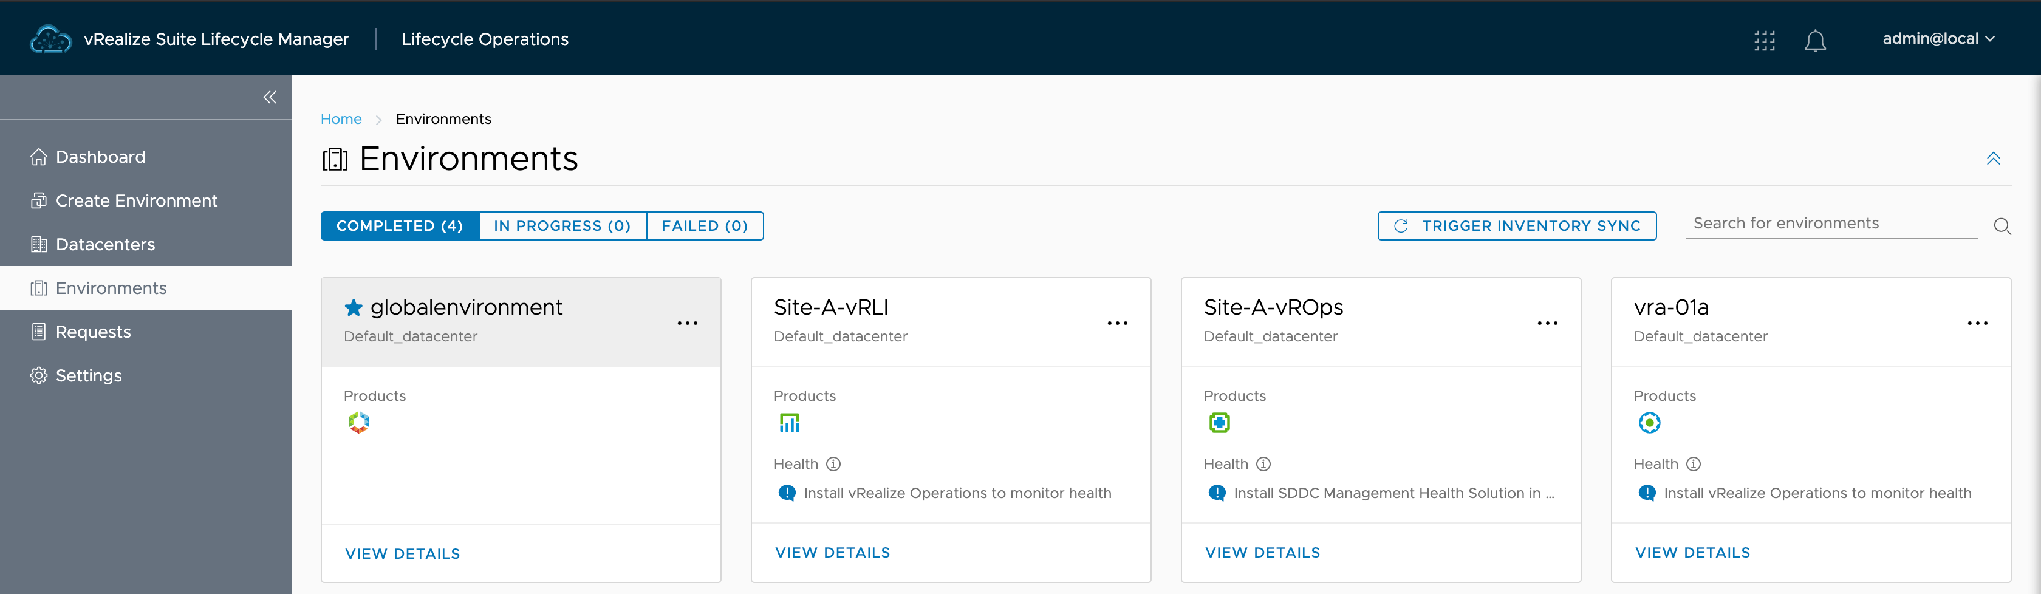Open Datacenters in the sidebar
2041x594 pixels.
(x=146, y=244)
